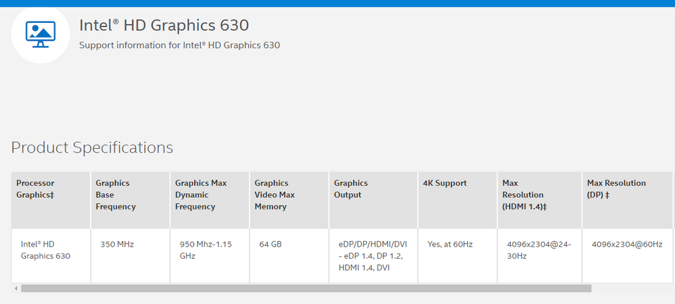Select the Graphics Base Frequency header

pyautogui.click(x=131, y=200)
